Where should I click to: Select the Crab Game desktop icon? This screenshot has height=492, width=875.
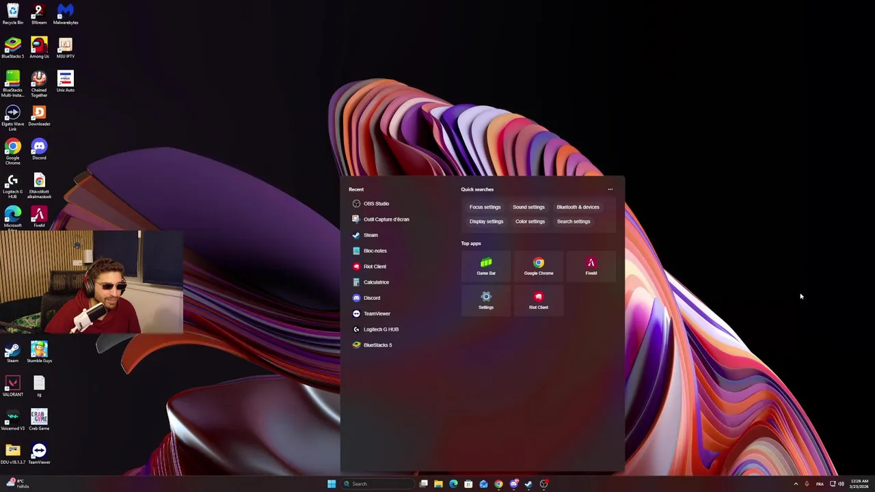pyautogui.click(x=39, y=420)
